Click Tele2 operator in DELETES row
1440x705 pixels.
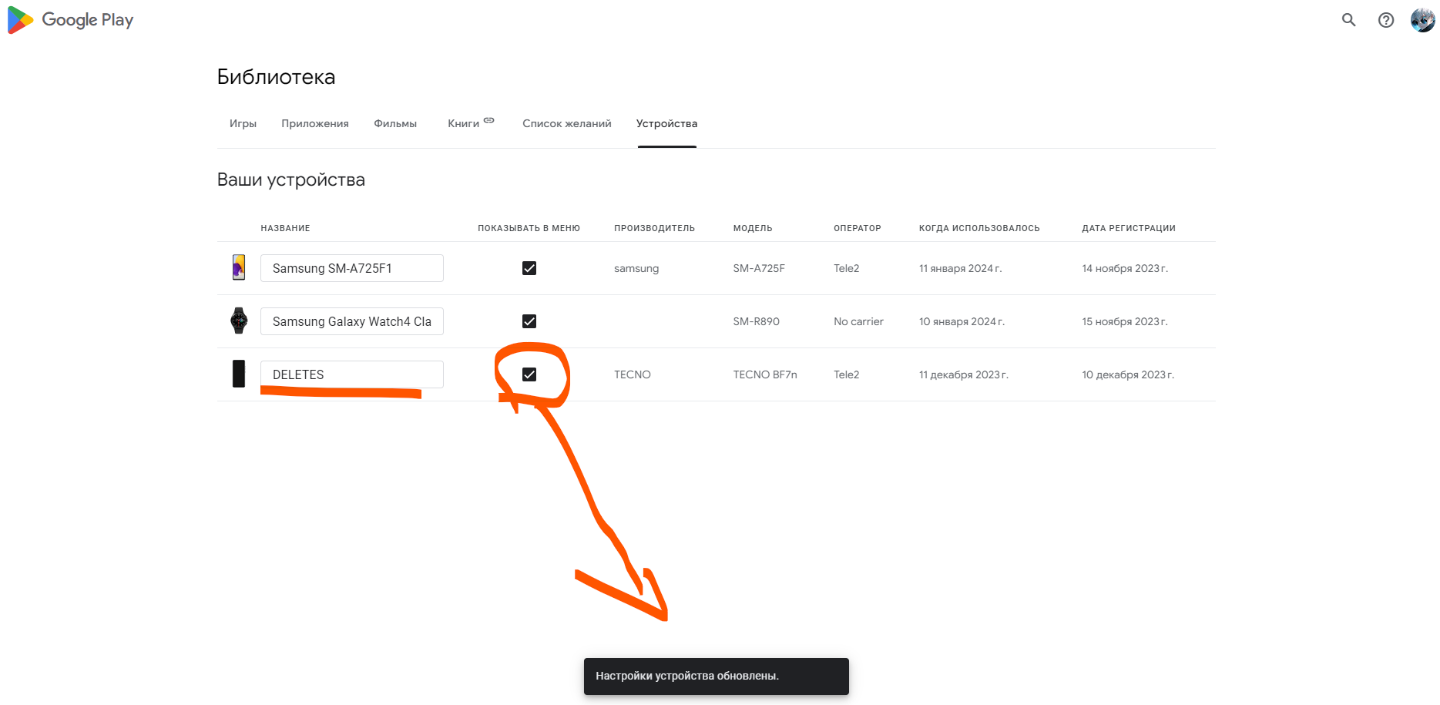click(847, 374)
